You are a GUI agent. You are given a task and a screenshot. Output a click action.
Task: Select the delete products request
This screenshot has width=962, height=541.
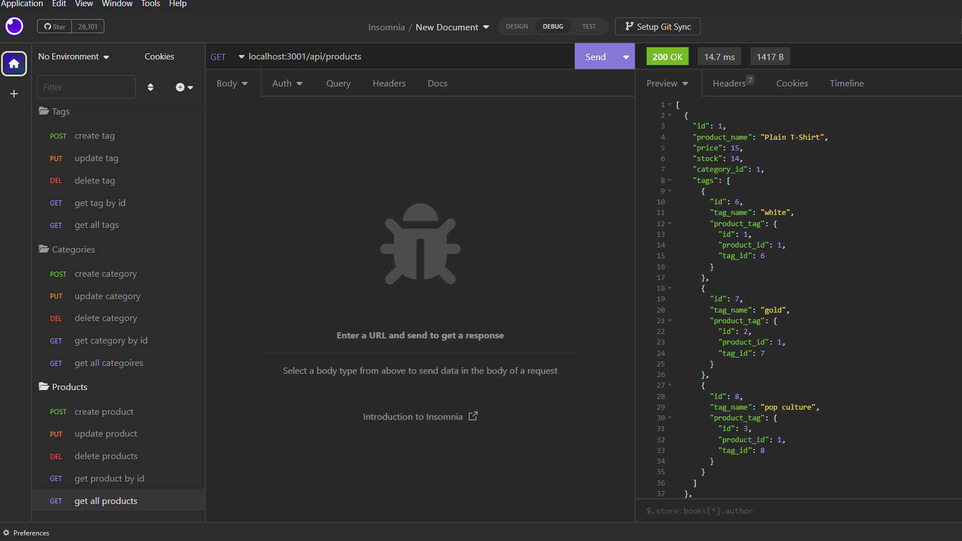click(x=118, y=456)
